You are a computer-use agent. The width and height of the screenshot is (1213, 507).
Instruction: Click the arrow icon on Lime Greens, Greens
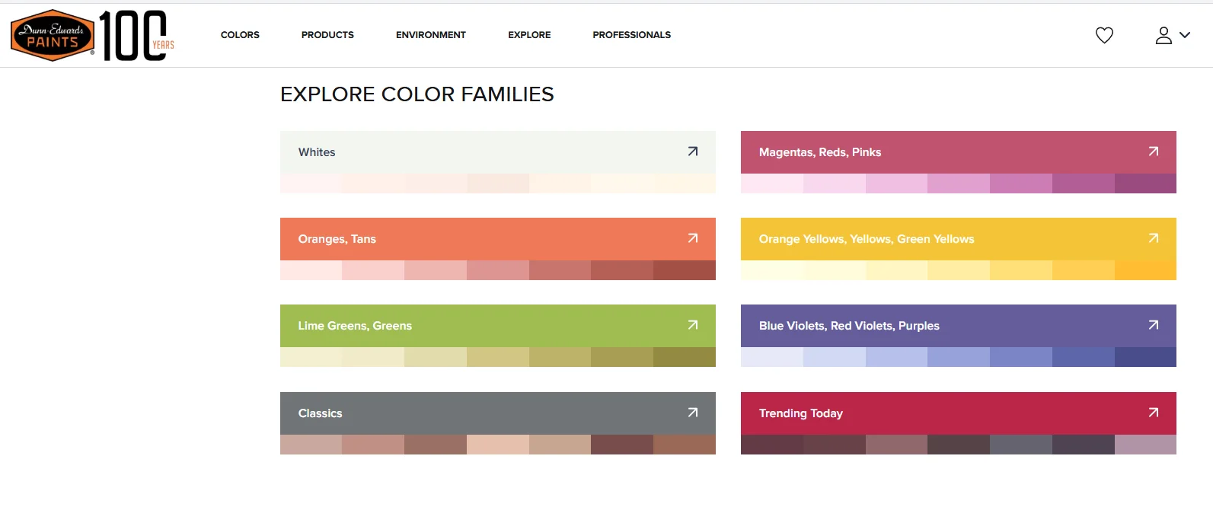click(692, 325)
